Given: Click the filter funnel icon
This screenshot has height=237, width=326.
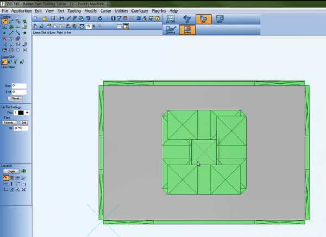Looking at the screenshot, I should click(x=119, y=18).
